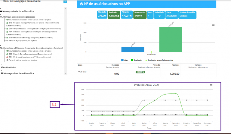The image size is (231, 134).
Task: Click the Desempenho 470,91% card
Action: click(140, 15)
